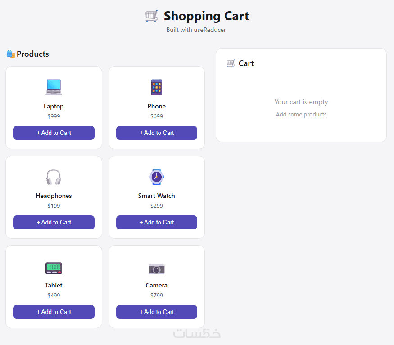The height and width of the screenshot is (345, 394).
Task: Click the "Built with useReducer" subtitle
Action: (196, 30)
